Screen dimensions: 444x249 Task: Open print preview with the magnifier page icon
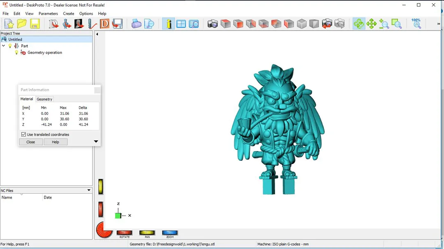149,24
